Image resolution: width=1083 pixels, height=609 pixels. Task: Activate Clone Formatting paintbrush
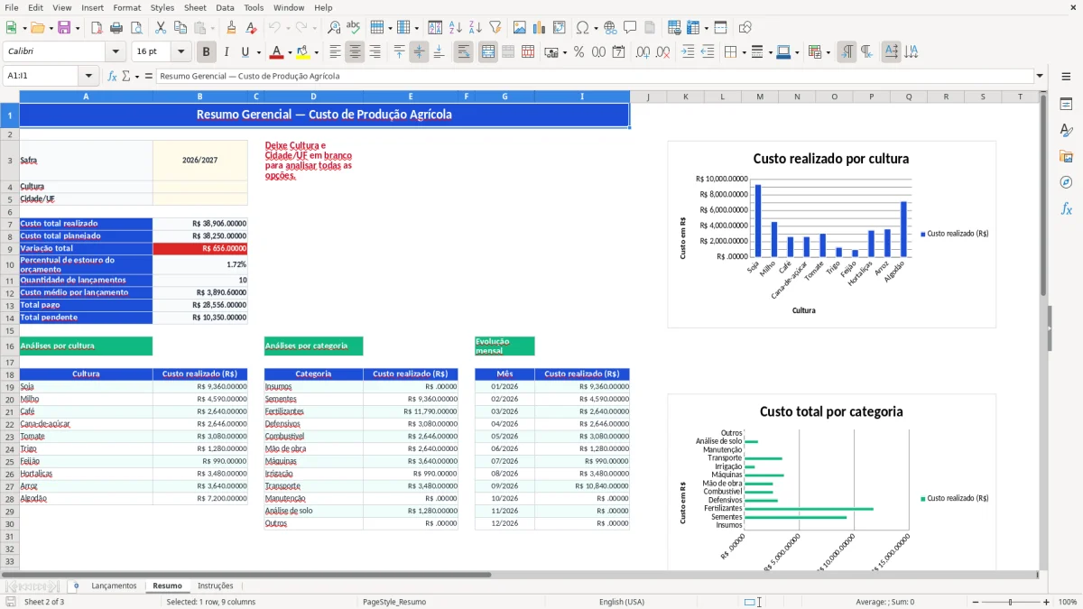(x=231, y=28)
